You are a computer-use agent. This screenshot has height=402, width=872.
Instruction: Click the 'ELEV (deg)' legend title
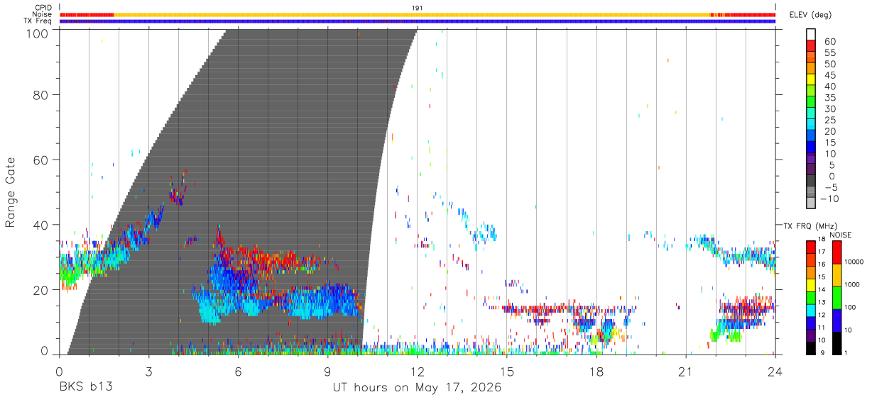[810, 15]
